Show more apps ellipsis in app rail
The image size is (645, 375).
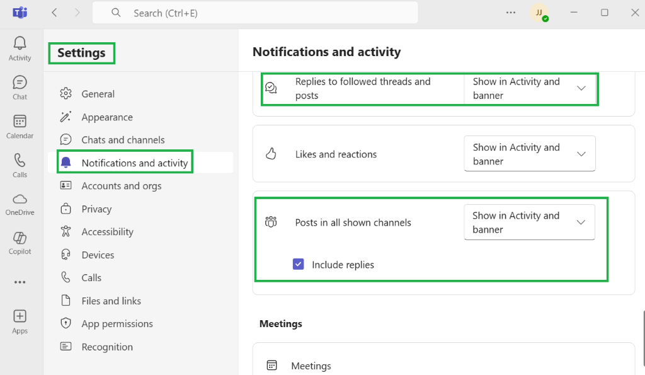click(x=20, y=282)
